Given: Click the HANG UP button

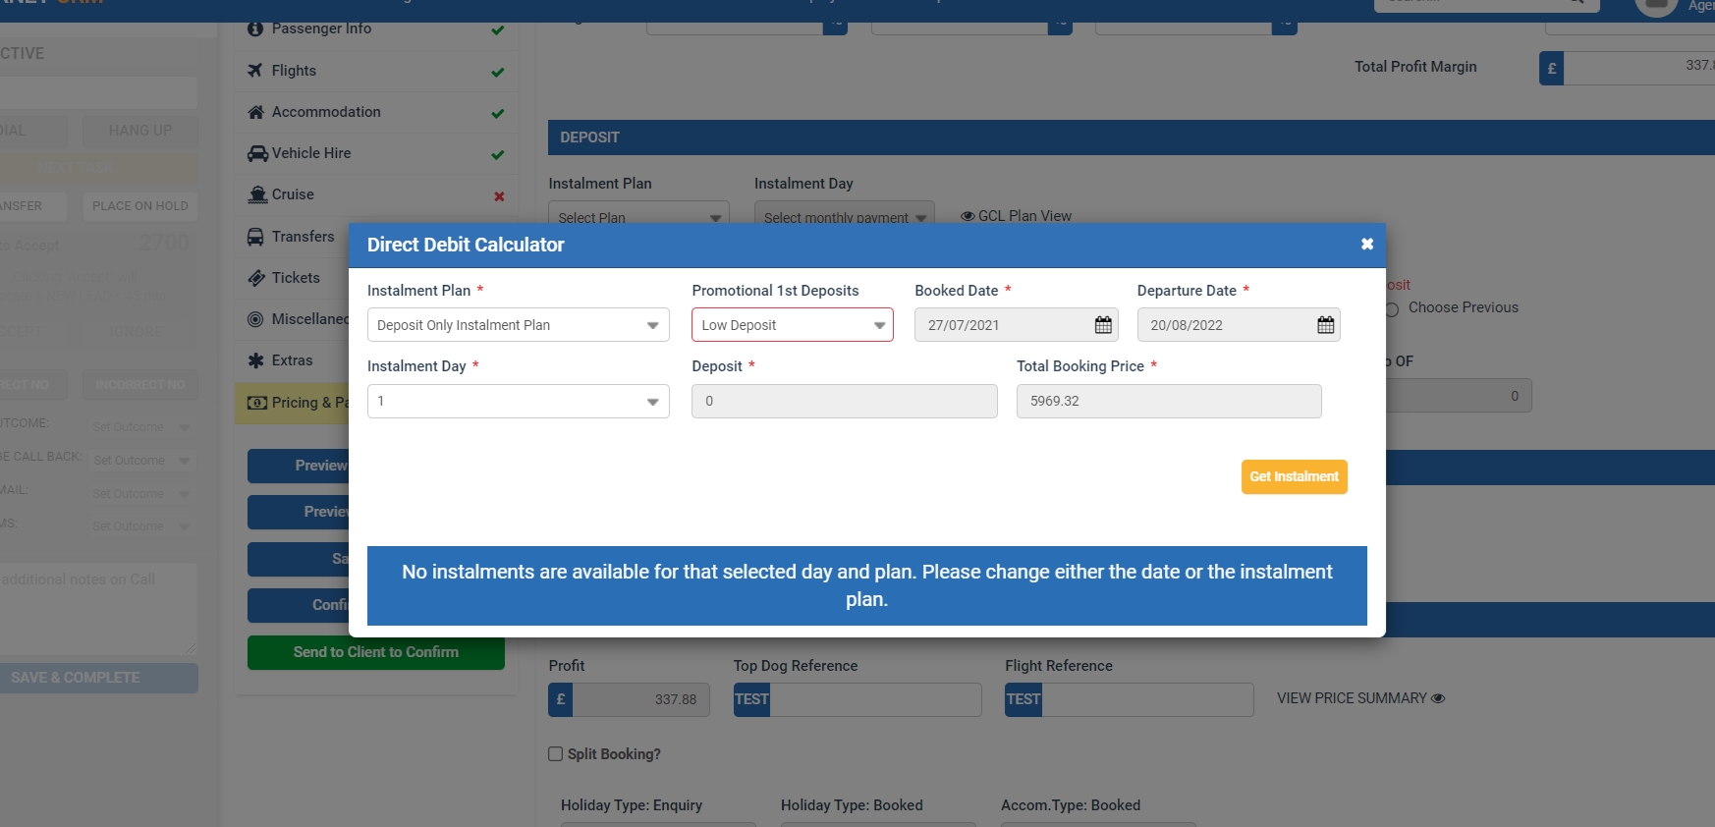Looking at the screenshot, I should pos(140,131).
